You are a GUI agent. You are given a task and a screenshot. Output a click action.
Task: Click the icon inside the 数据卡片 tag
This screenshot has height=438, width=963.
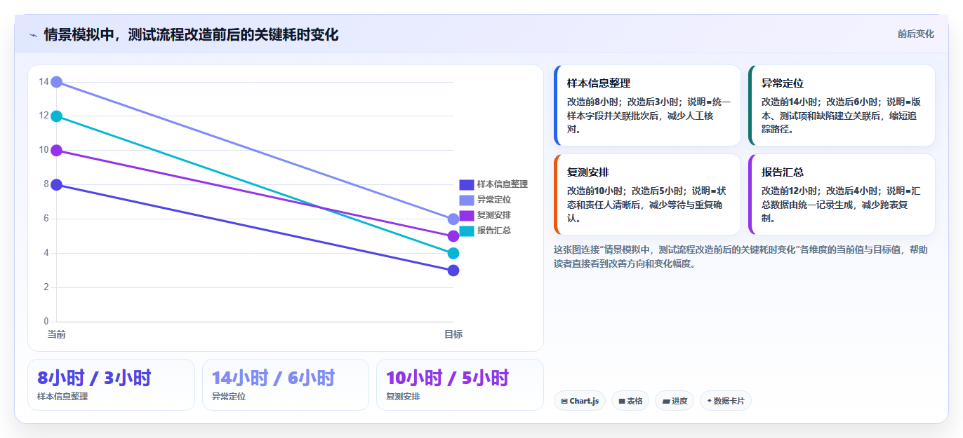710,401
